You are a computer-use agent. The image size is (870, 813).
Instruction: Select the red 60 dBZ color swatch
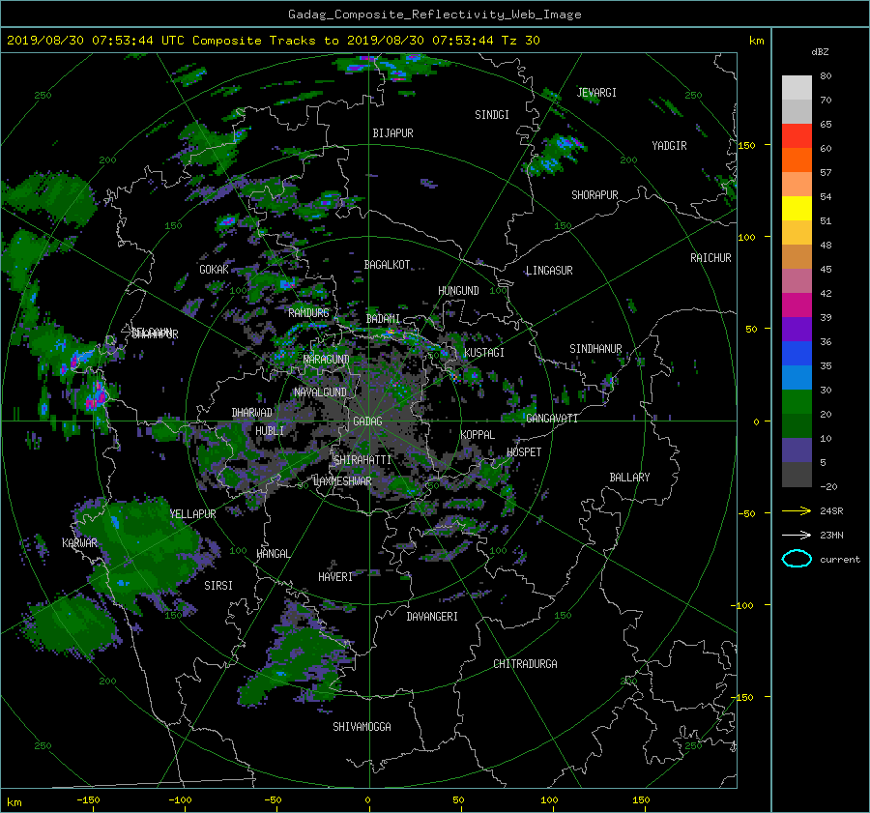pyautogui.click(x=797, y=136)
